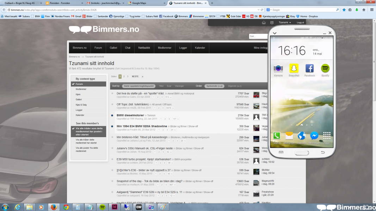Click the Logg ut link
376x211 pixels.
[x=300, y=23]
